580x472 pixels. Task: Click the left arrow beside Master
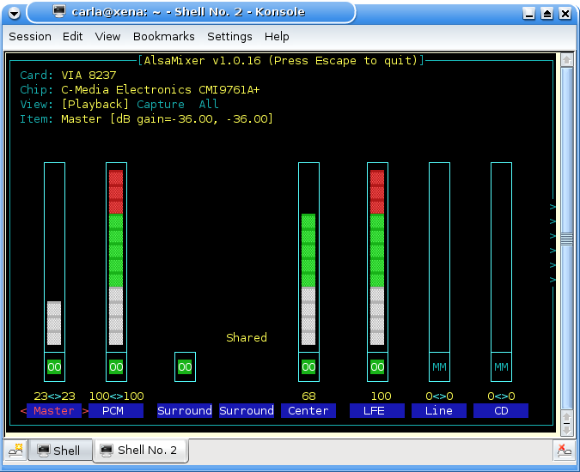(x=23, y=411)
